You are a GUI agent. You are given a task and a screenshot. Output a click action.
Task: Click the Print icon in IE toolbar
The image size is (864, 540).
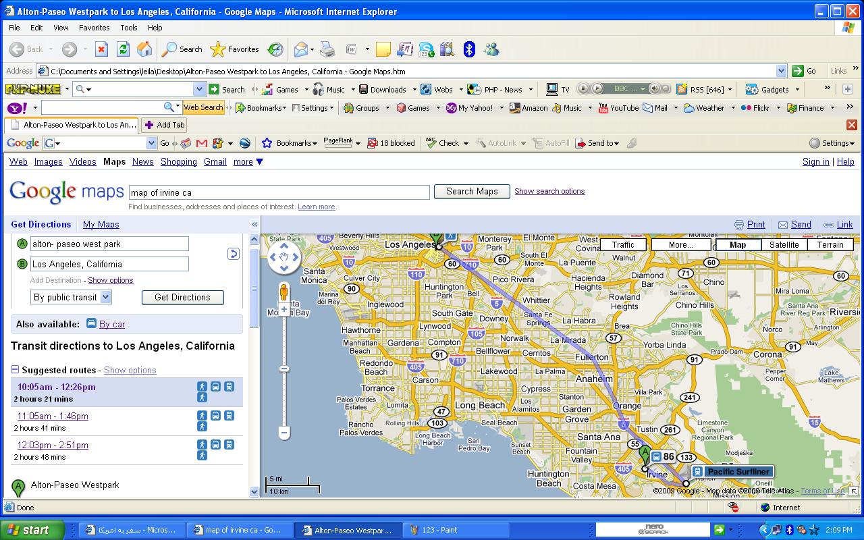[327, 49]
